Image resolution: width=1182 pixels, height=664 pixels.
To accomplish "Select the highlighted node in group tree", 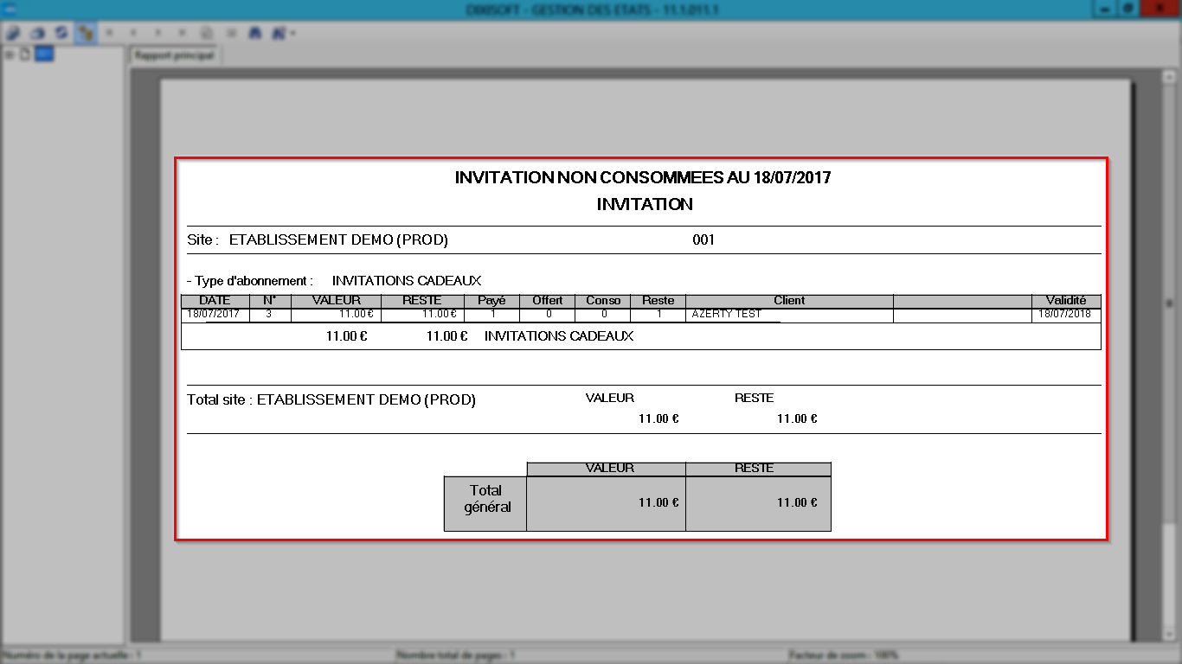I will tap(44, 54).
